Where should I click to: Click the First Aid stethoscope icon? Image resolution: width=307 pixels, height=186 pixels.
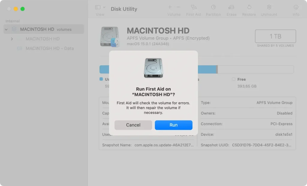(x=194, y=7)
